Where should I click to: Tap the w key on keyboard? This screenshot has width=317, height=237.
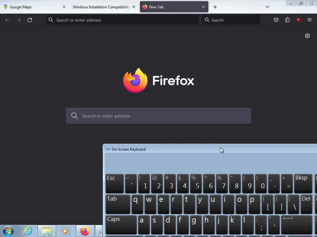[150, 204]
